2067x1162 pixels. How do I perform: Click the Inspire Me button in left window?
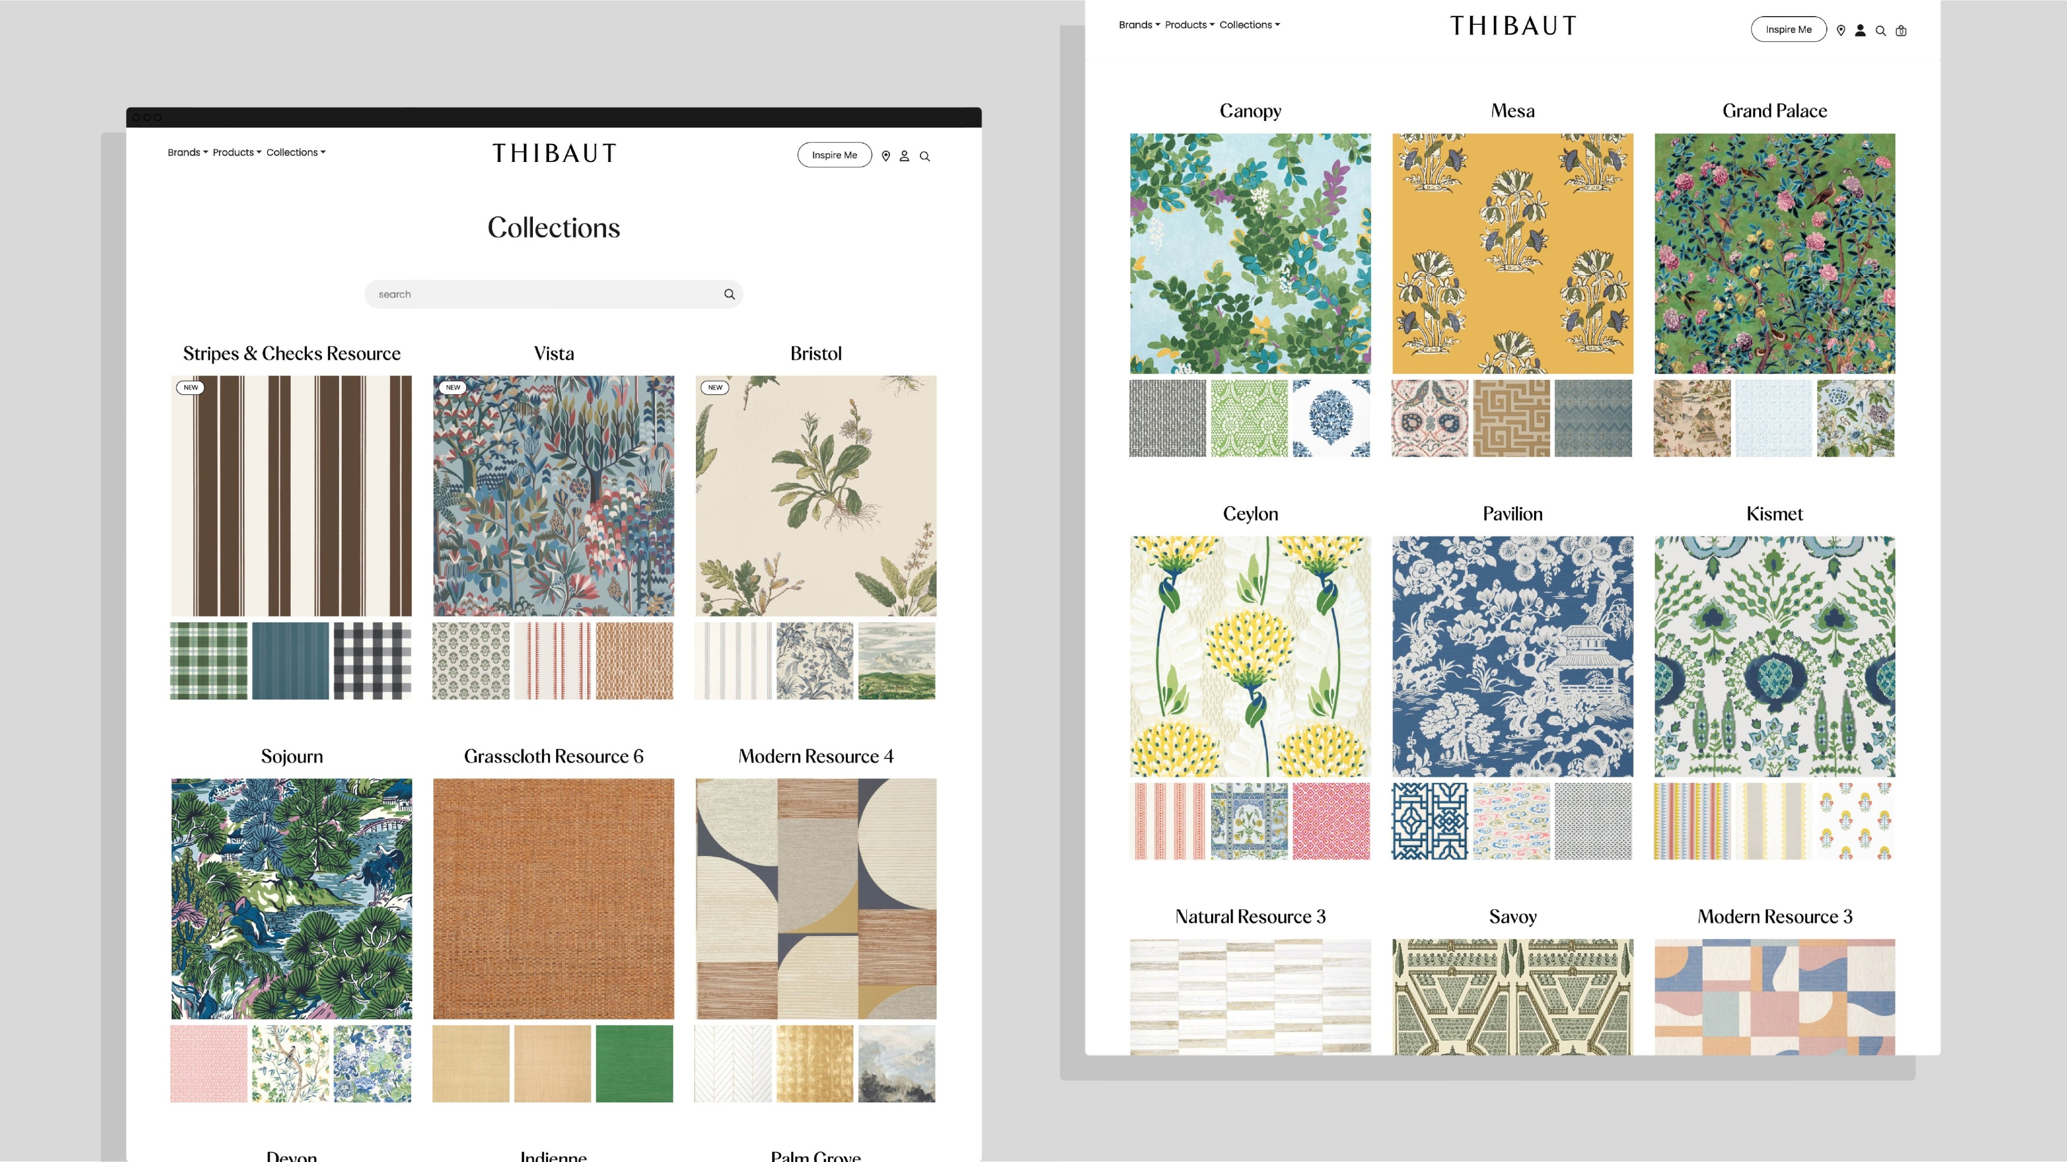[x=834, y=155]
